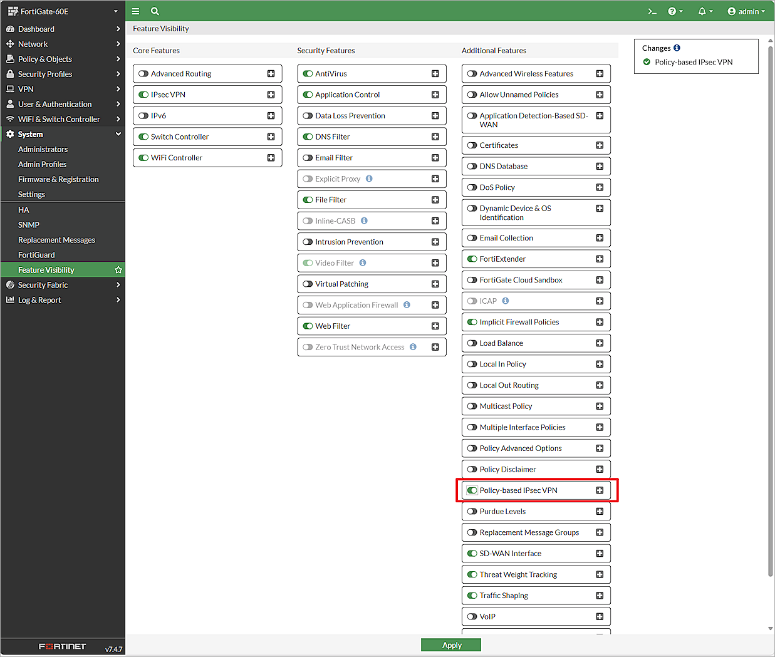This screenshot has width=775, height=657.
Task: Enable the Advanced Routing toggle
Action: point(144,73)
